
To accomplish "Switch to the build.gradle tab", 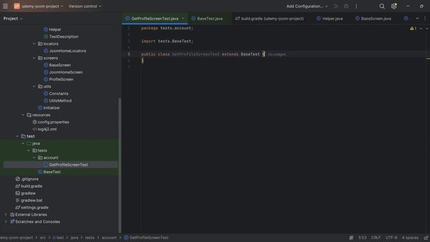I will (x=269, y=18).
